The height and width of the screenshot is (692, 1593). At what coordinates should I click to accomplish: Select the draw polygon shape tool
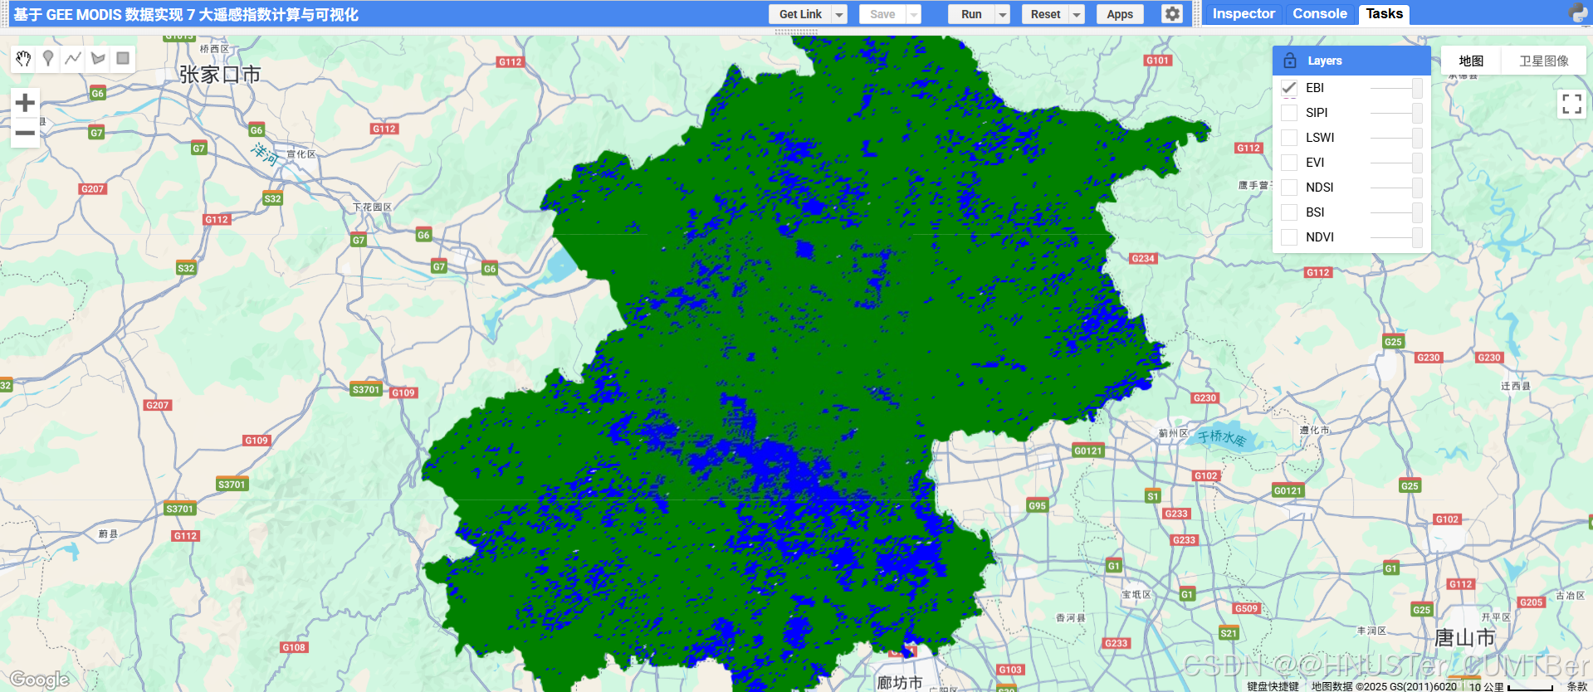(98, 58)
